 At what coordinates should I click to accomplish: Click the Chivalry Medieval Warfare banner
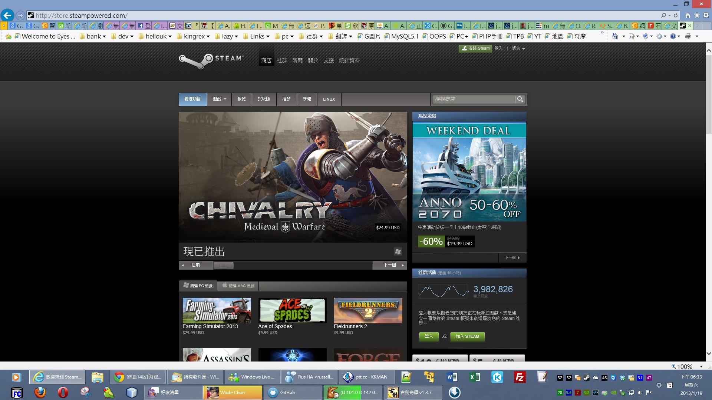293,177
